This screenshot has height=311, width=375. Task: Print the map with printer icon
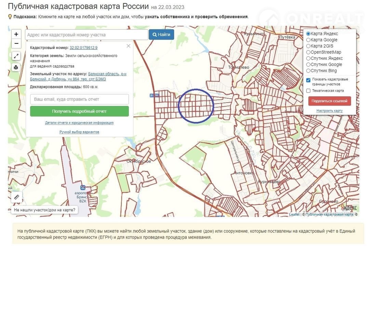pos(16,67)
